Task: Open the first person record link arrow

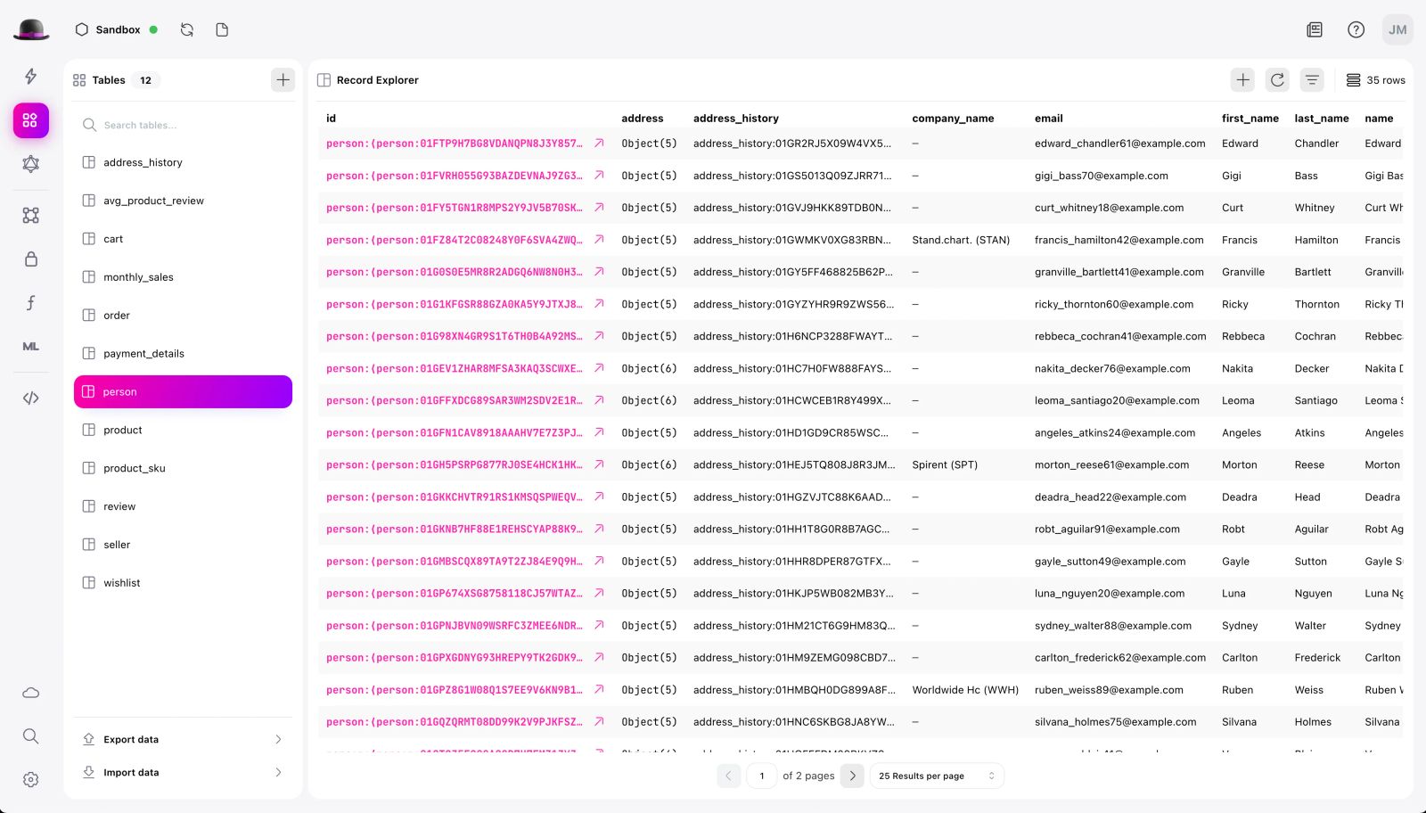Action: pyautogui.click(x=599, y=144)
